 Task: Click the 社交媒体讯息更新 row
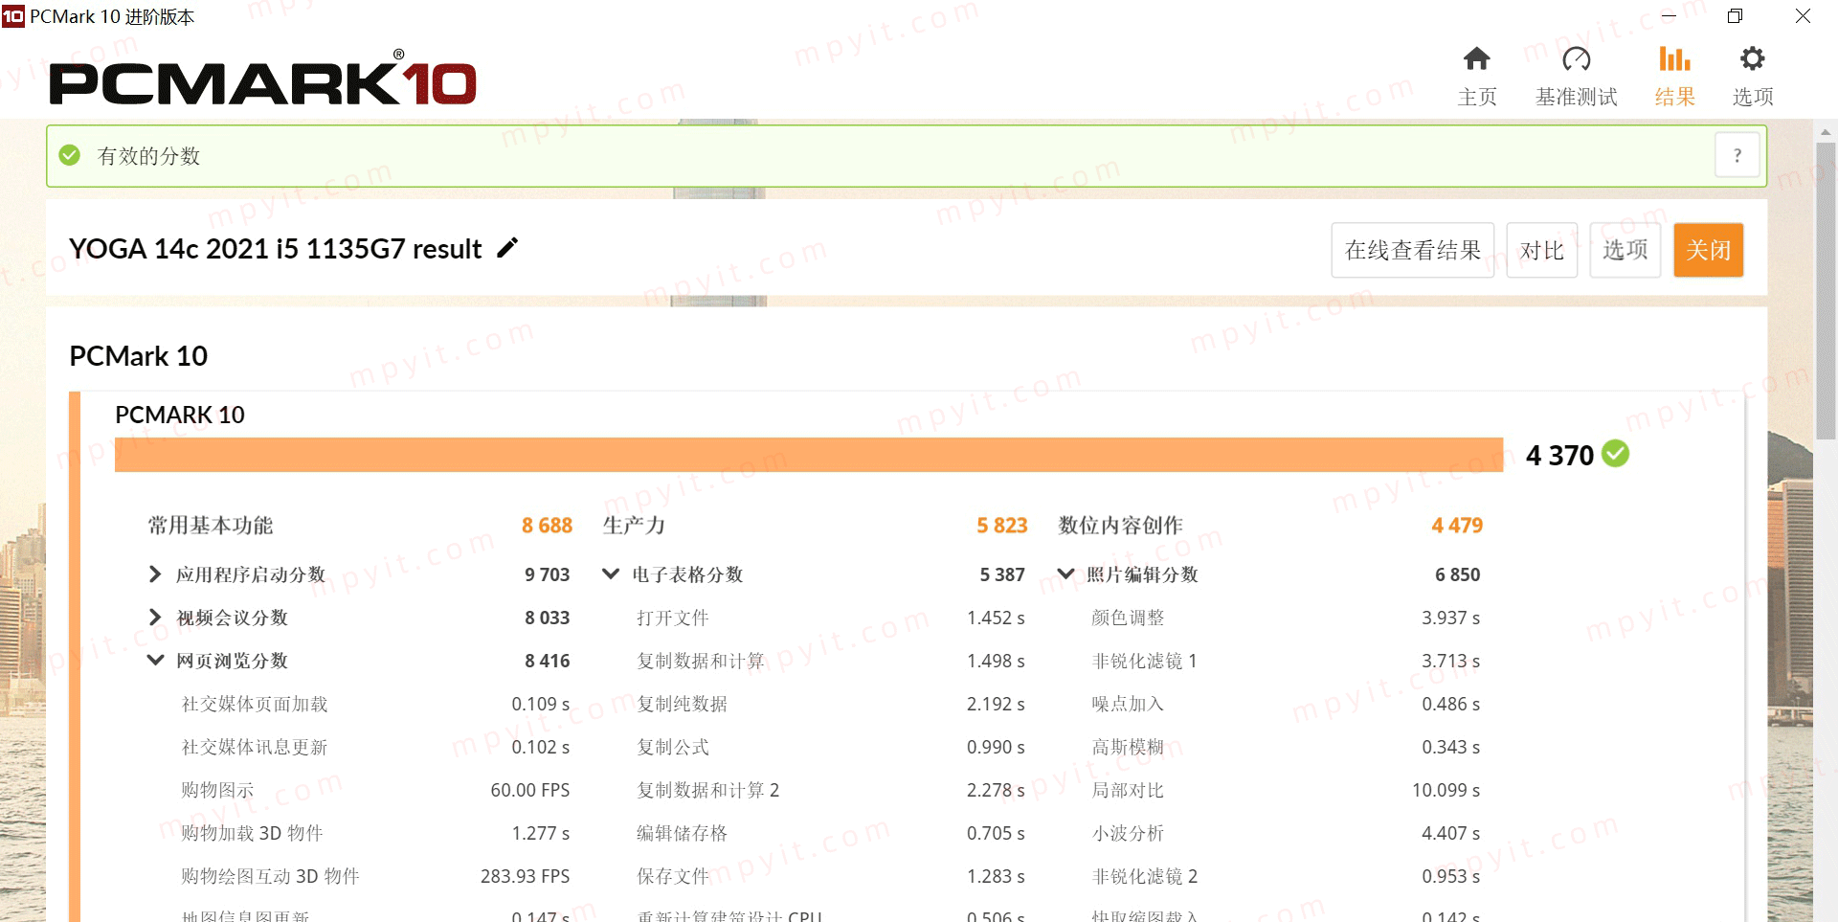pos(375,747)
